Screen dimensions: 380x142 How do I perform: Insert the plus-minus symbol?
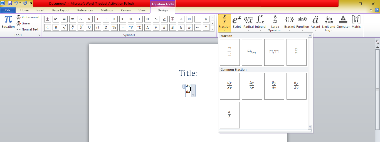pos(48,19)
